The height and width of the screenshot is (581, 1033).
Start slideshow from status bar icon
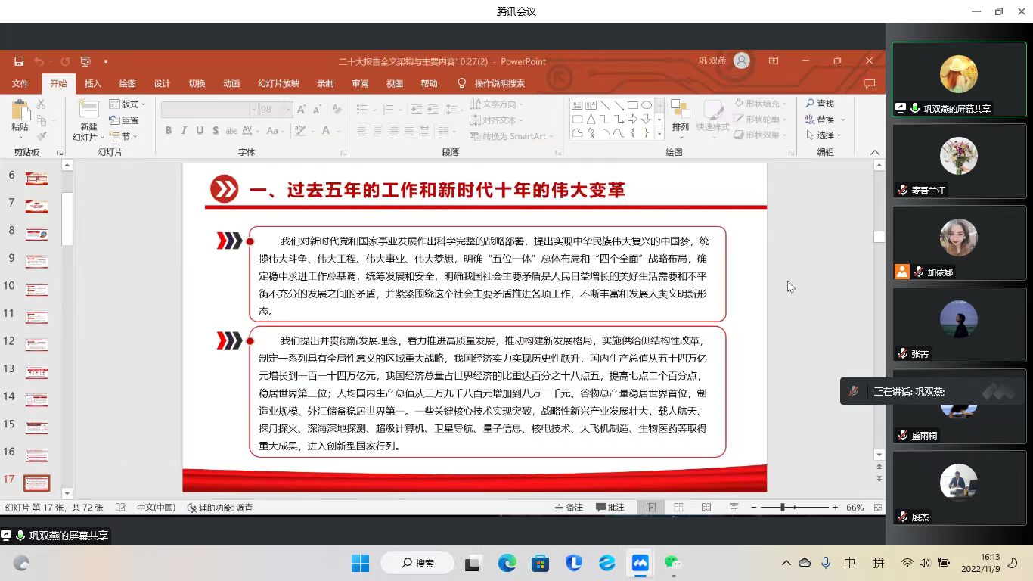pyautogui.click(x=734, y=508)
